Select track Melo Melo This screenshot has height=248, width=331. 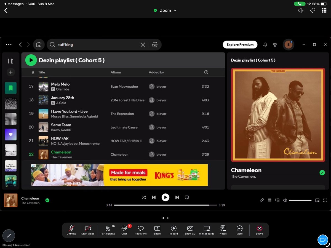tap(123, 86)
